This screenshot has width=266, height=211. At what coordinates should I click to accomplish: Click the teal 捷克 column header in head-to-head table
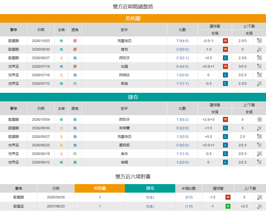(150, 188)
